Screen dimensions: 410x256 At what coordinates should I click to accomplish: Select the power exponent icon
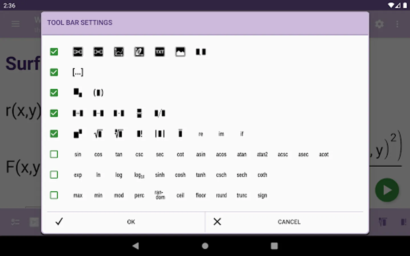pos(78,134)
